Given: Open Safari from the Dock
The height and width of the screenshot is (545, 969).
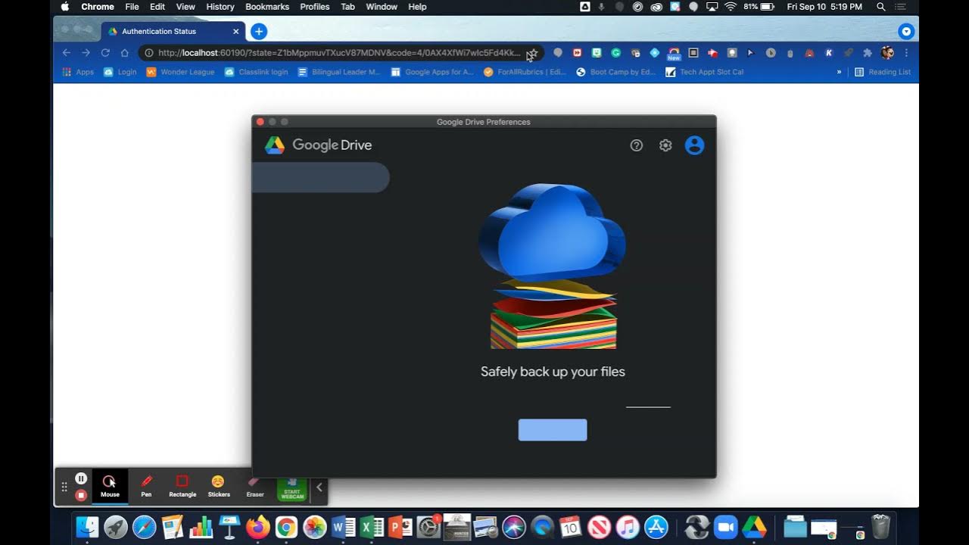Looking at the screenshot, I should pos(145,527).
